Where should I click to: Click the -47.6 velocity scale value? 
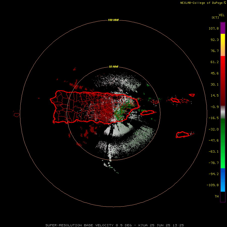[214, 140]
